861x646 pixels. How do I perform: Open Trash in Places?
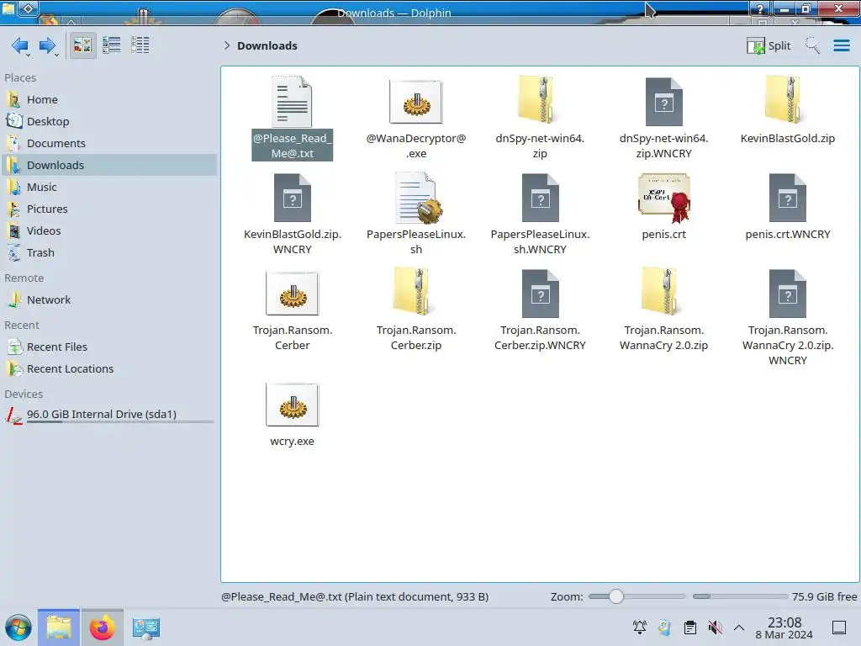pyautogui.click(x=108, y=253)
